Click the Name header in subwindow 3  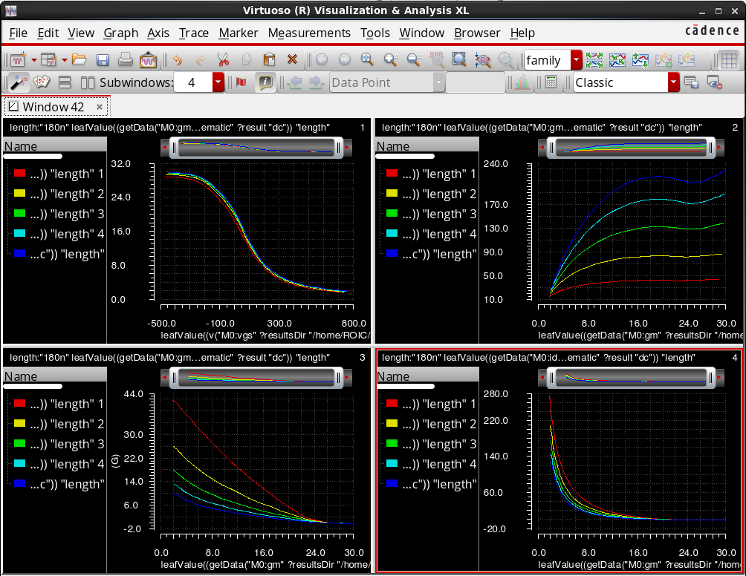point(20,376)
